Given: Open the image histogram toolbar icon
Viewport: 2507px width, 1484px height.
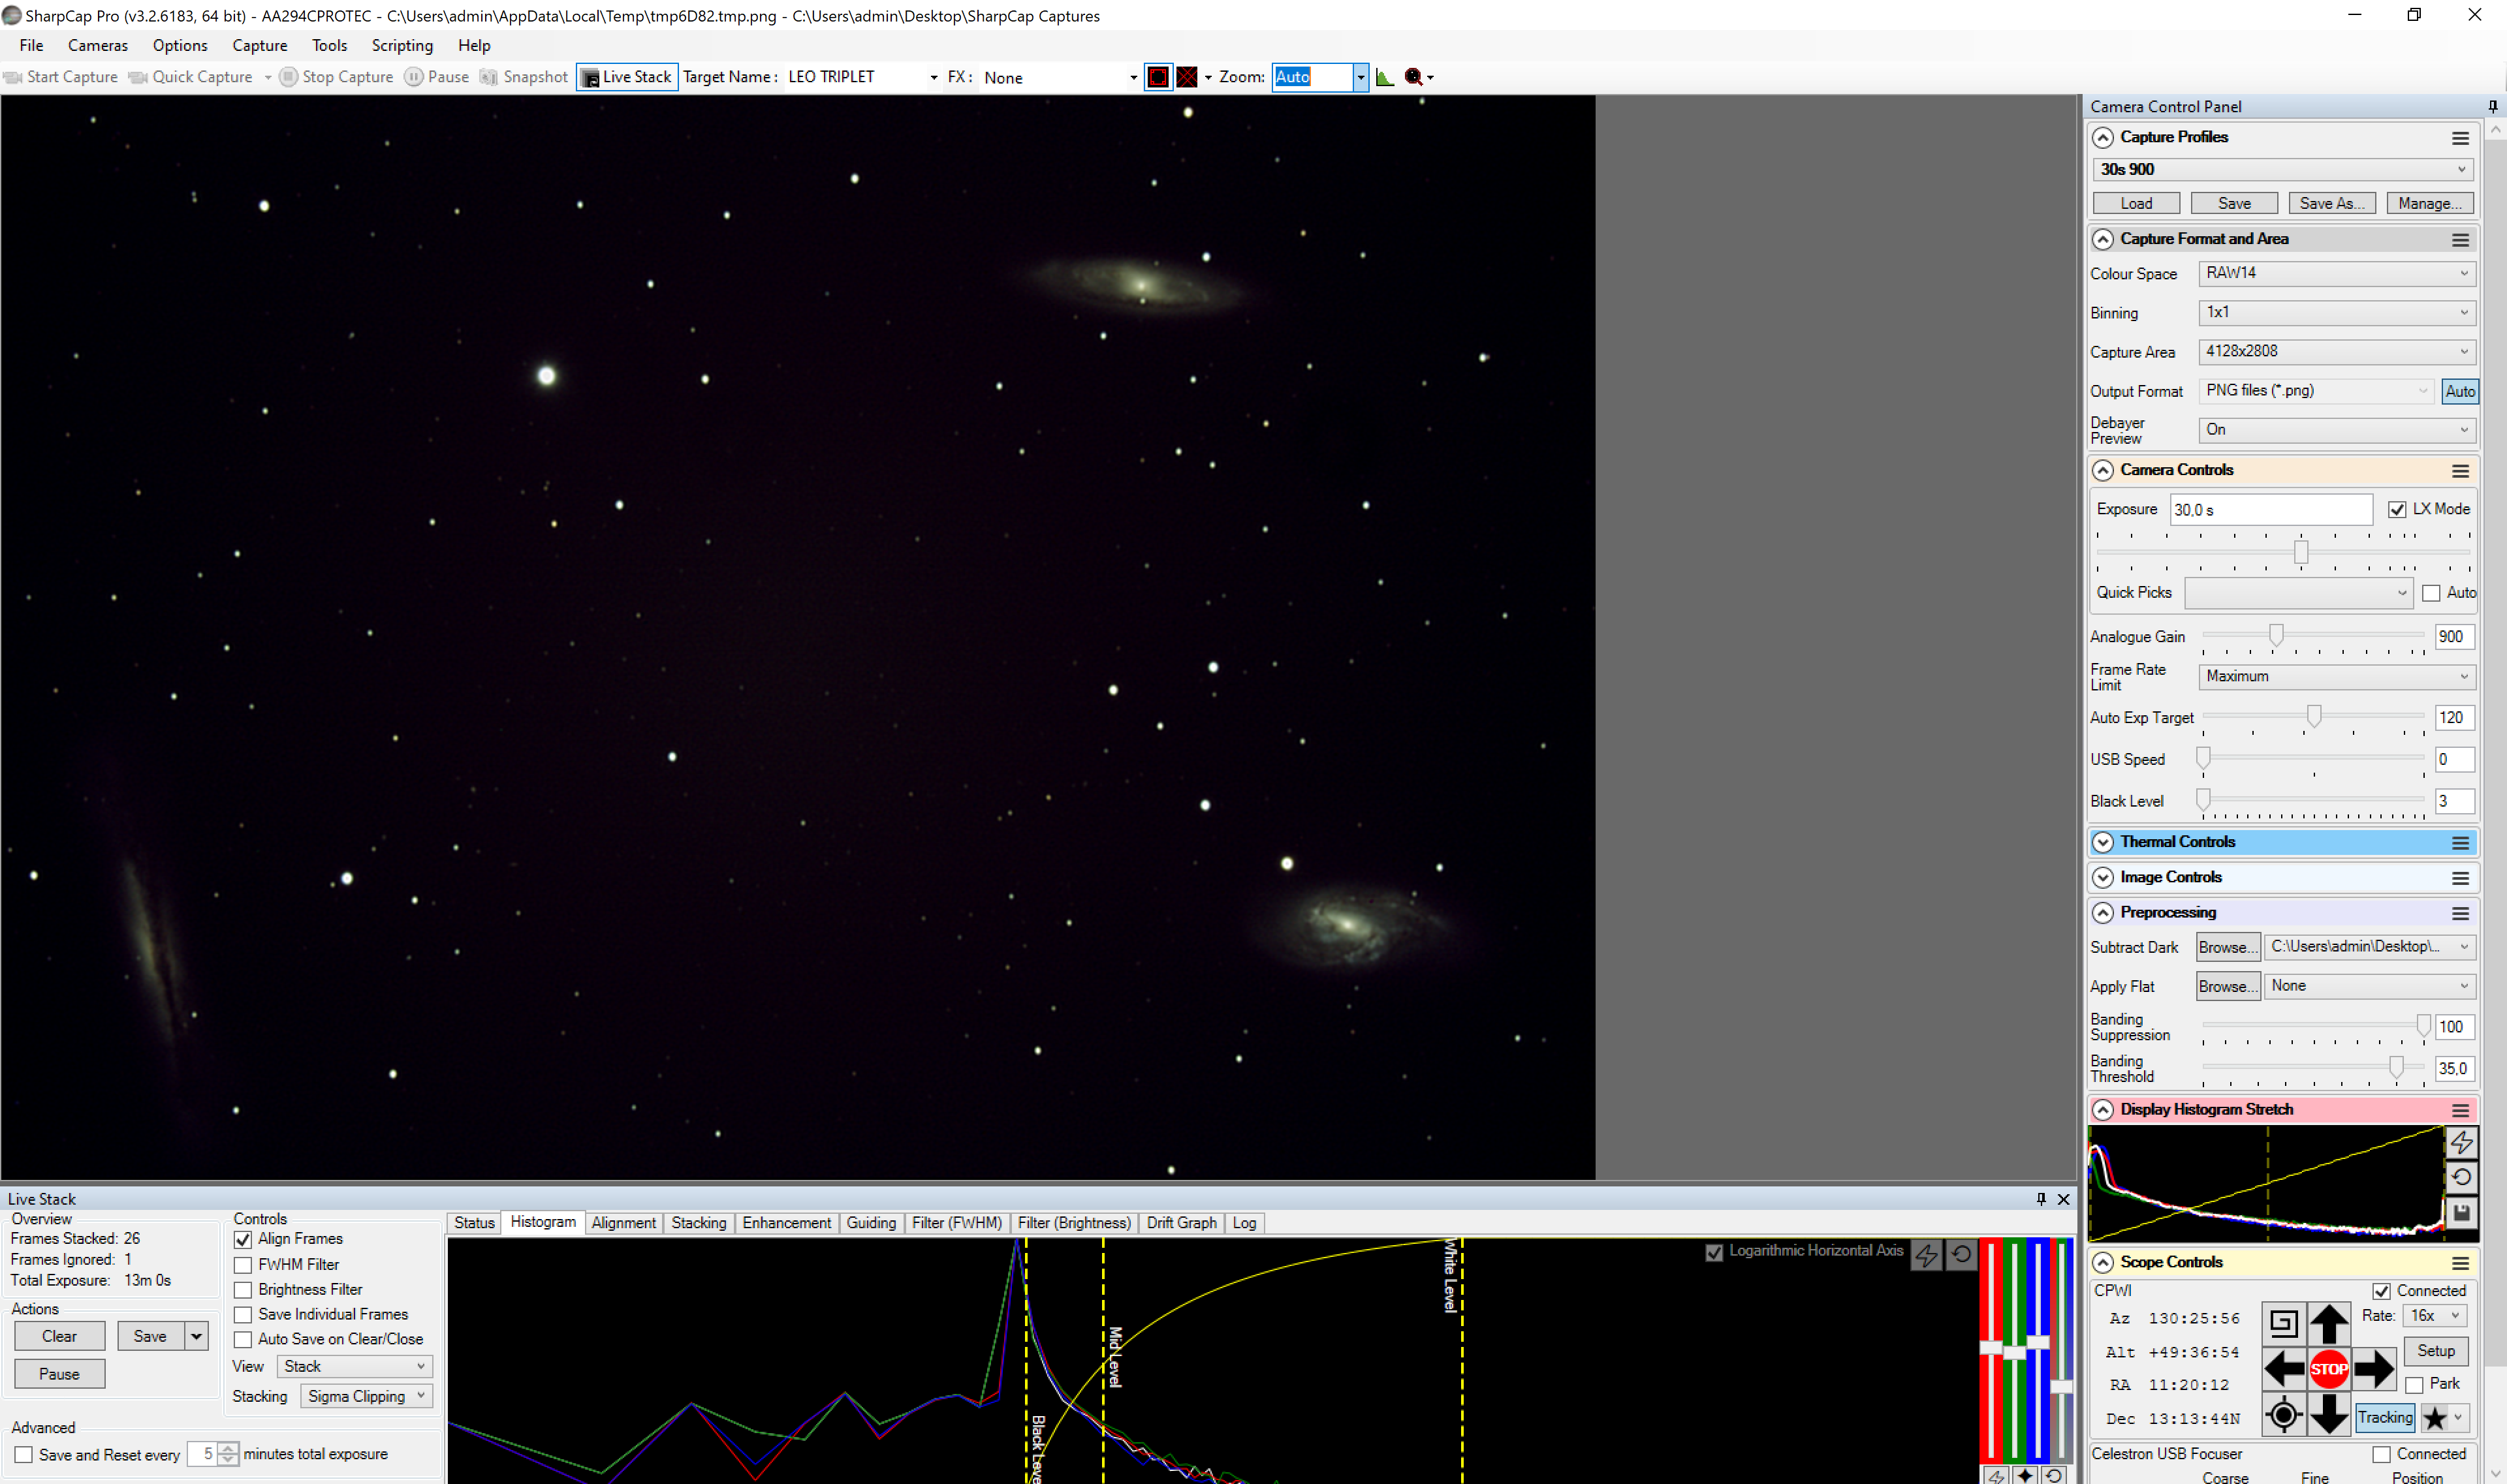Looking at the screenshot, I should tap(1385, 77).
